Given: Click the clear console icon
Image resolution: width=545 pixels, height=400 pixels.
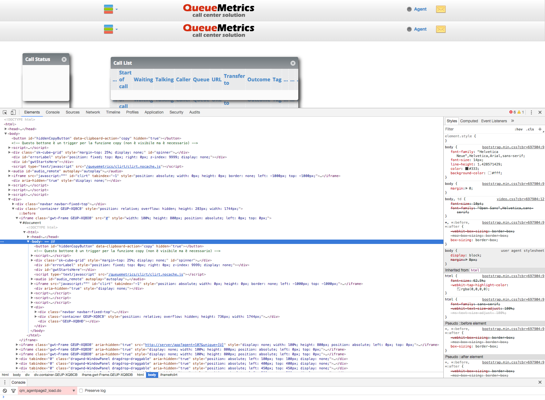Looking at the screenshot, I should pyautogui.click(x=5, y=391).
